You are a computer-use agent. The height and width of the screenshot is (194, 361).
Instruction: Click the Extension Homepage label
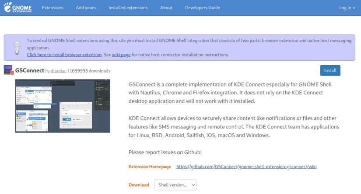point(150,166)
